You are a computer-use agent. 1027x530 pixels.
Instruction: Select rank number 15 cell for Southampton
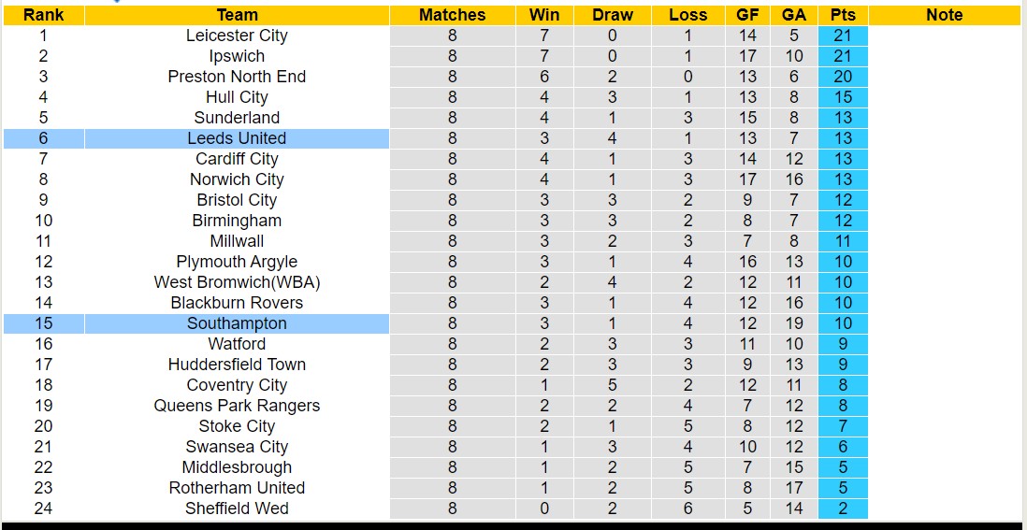(43, 323)
